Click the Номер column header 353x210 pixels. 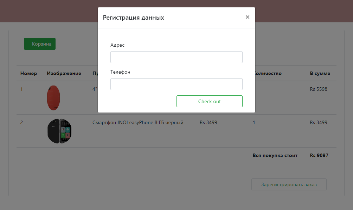coord(28,73)
